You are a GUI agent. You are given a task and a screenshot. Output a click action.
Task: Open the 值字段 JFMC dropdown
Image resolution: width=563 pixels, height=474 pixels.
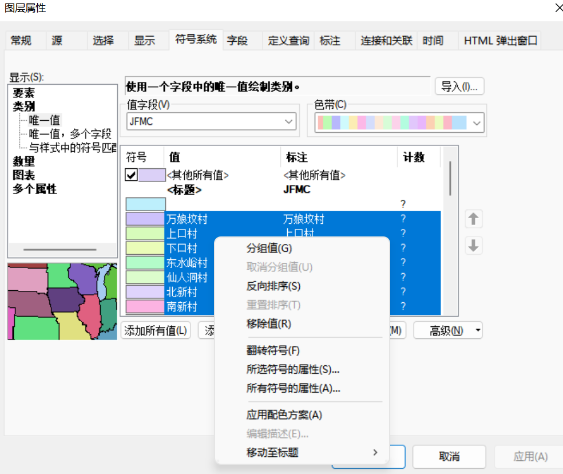click(x=289, y=121)
